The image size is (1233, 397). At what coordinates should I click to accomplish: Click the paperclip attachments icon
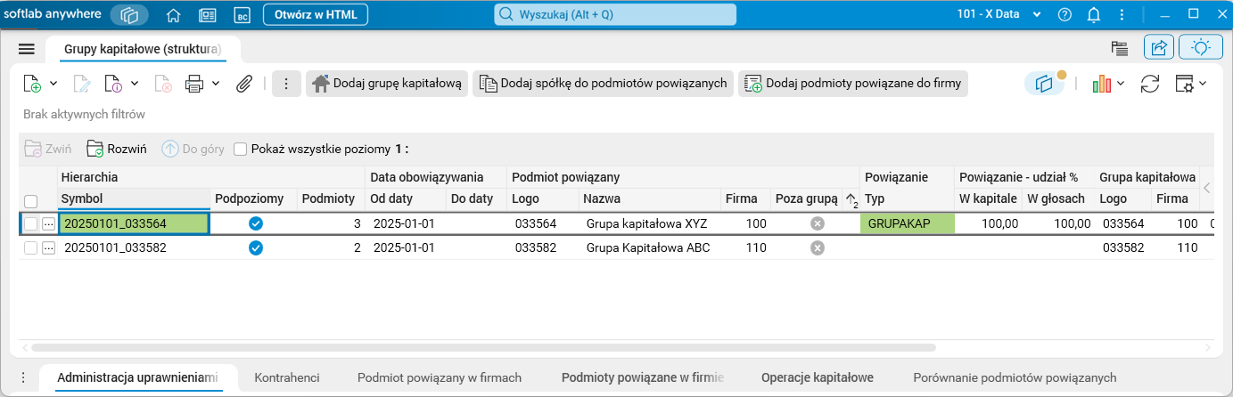[x=244, y=84]
